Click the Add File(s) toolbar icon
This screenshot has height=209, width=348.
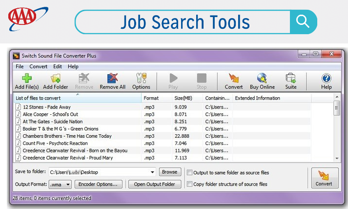27,78
